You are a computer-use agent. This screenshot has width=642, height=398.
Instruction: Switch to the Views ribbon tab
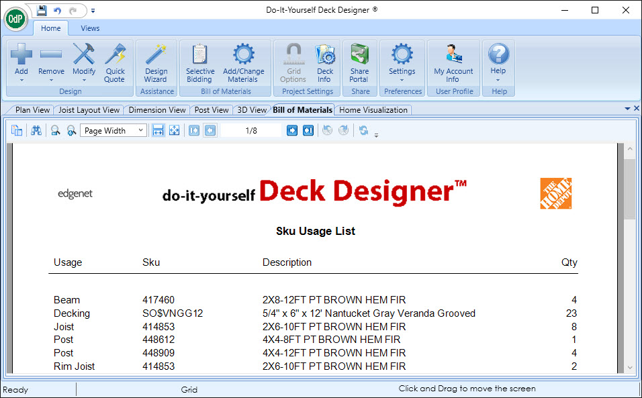pyautogui.click(x=90, y=28)
